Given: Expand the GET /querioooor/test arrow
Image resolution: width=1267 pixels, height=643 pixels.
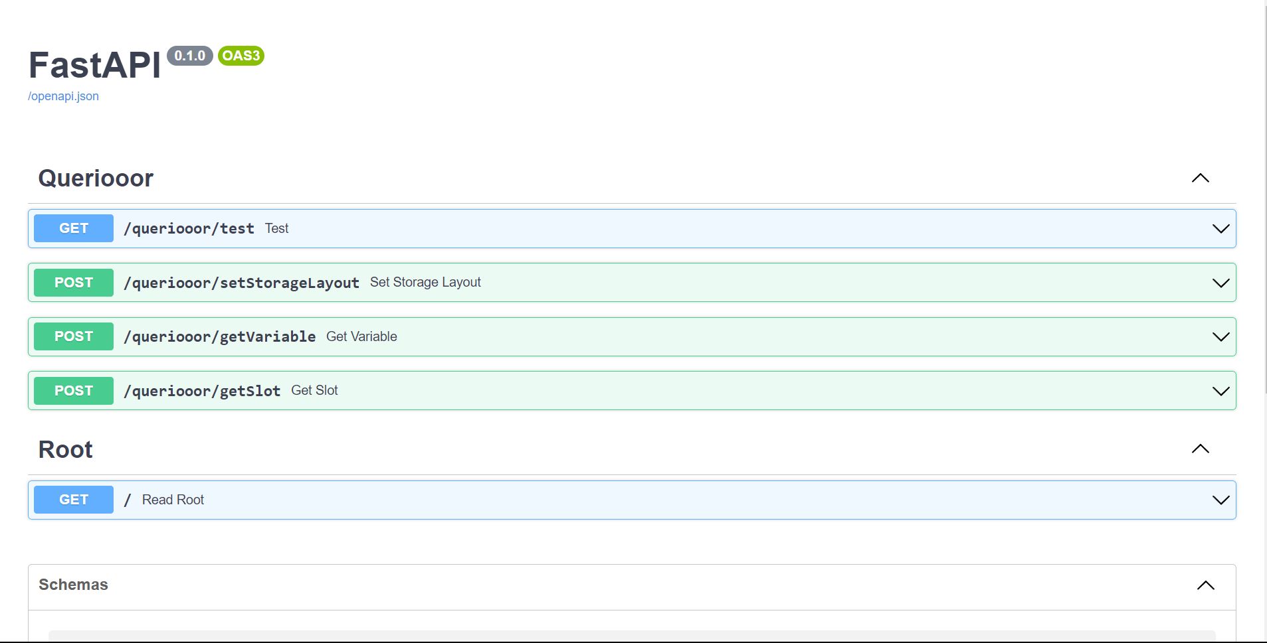Looking at the screenshot, I should coord(1220,229).
